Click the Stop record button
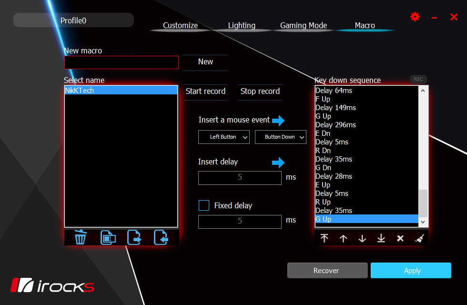The width and height of the screenshot is (467, 305). 260,91
